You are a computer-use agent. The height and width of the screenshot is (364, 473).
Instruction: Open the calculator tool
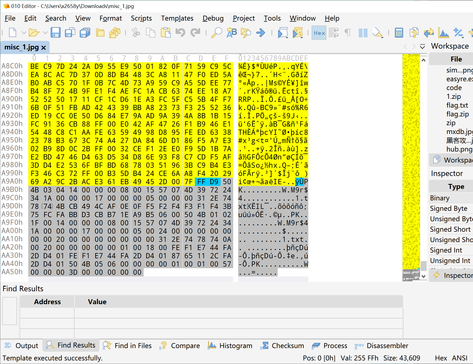click(x=399, y=33)
